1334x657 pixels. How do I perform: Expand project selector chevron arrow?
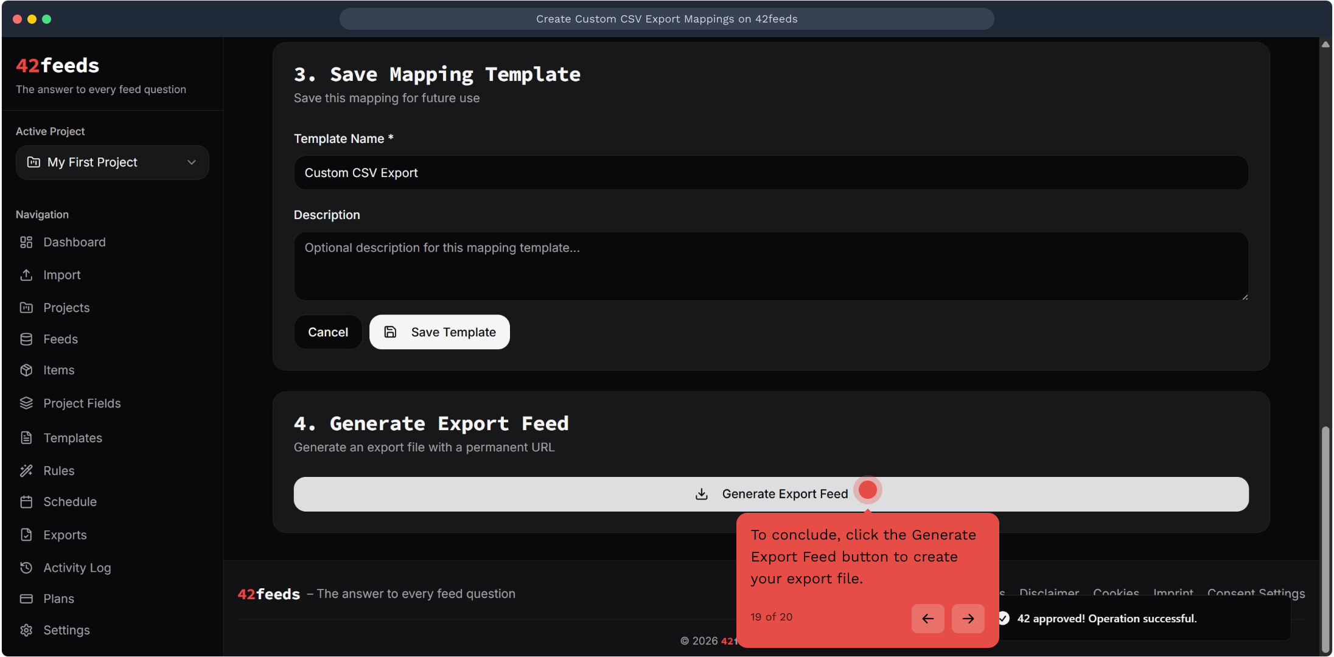point(192,162)
